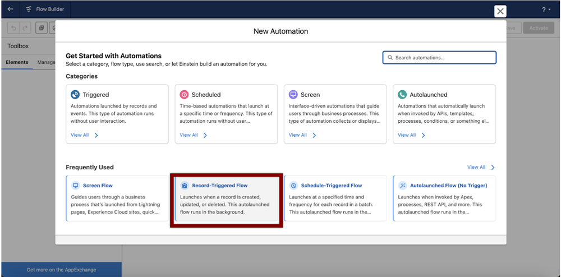Click the Undo toolbar button
The height and width of the screenshot is (277, 561).
13,28
